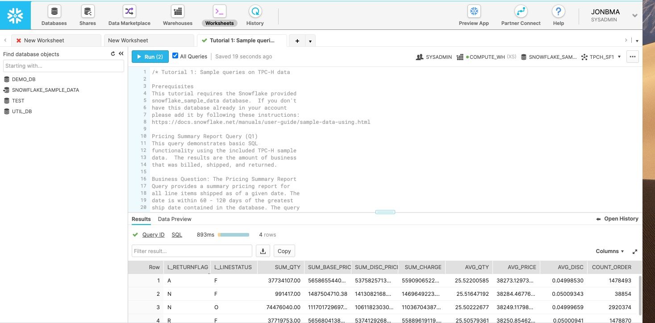Click the query execution time bar
The height and width of the screenshot is (323, 655).
pos(234,235)
